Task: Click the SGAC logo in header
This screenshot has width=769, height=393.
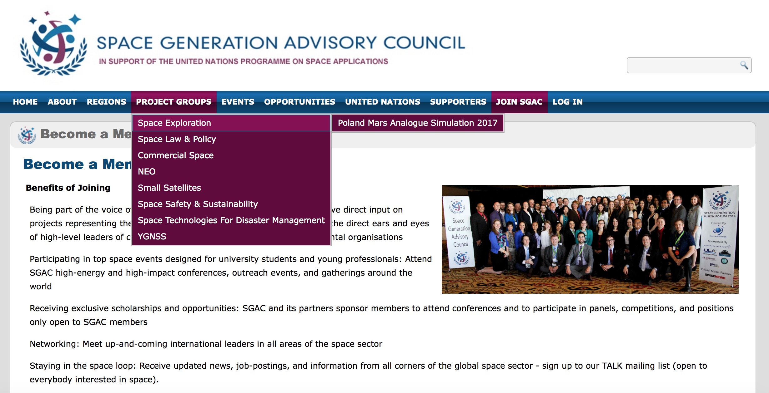Action: [53, 44]
